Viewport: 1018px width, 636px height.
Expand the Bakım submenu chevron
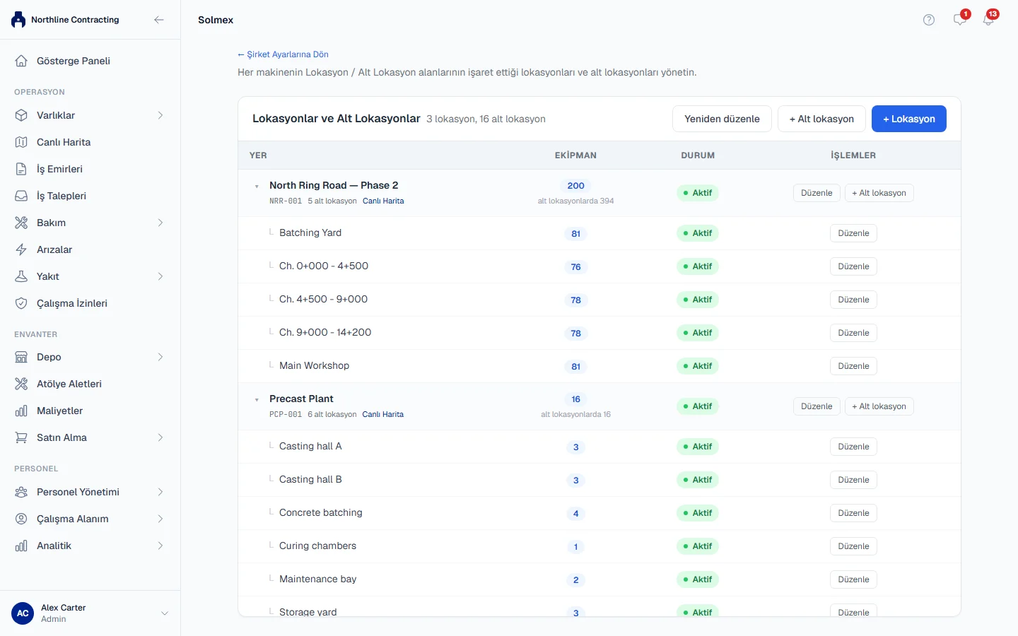tap(160, 223)
